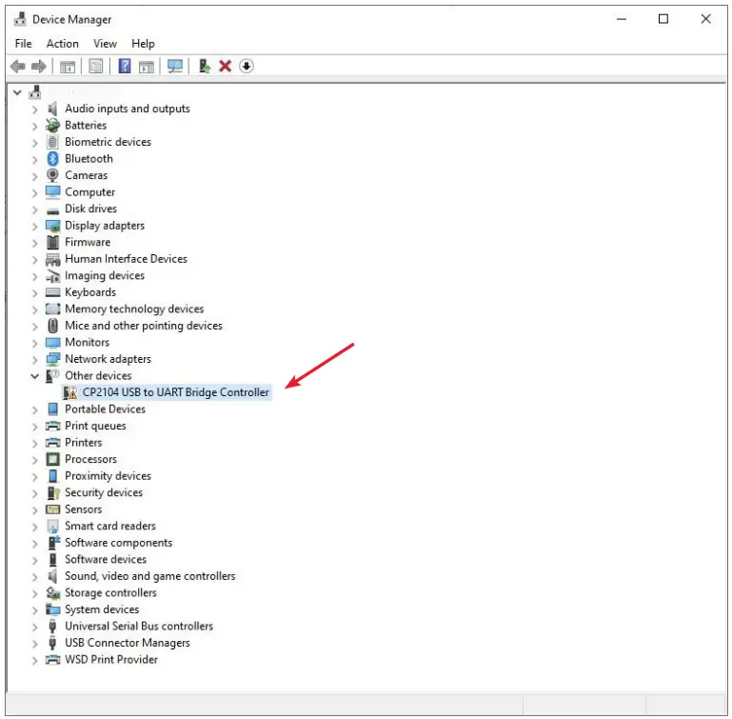Click CP2104 warning device icon
The width and height of the screenshot is (732, 719).
click(x=70, y=392)
